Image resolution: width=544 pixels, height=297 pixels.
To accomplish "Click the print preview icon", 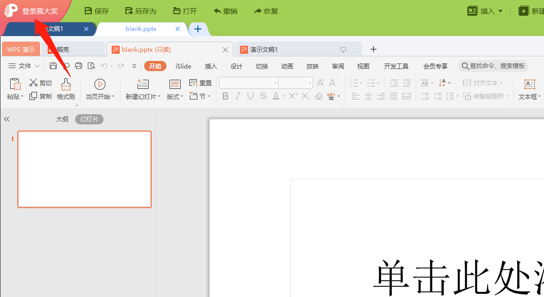I will 91,66.
